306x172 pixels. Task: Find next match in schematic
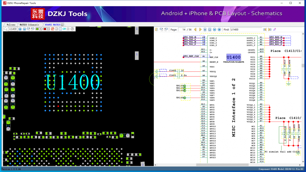point(270,29)
